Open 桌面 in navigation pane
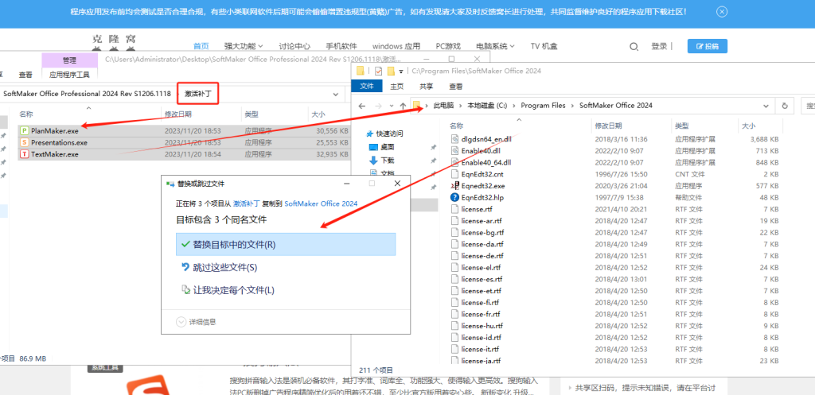Screen dimensions: 815x395 388,147
